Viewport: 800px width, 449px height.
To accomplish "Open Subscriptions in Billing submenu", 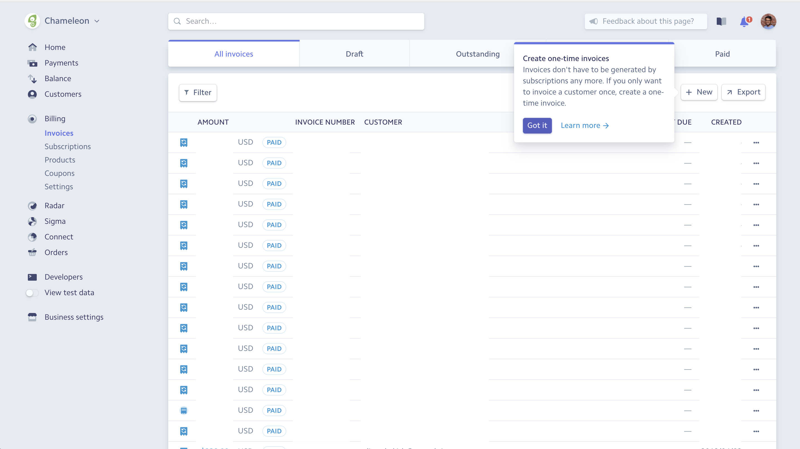I will pyautogui.click(x=68, y=146).
